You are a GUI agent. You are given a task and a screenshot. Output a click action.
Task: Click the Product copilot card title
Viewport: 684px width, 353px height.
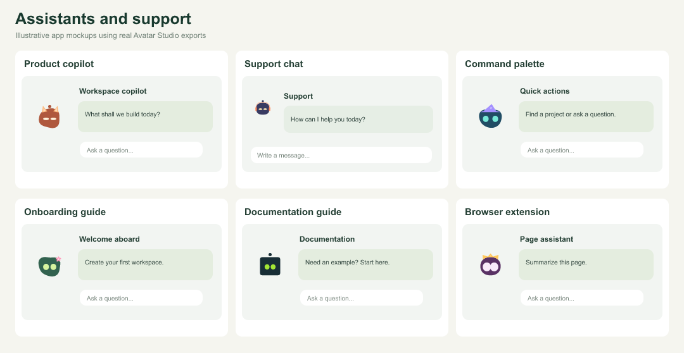pyautogui.click(x=59, y=64)
